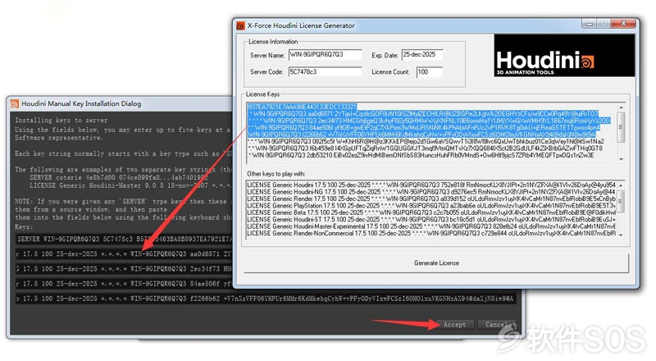656x361 pixels.
Task: Minimize the X-Force License Generator window
Action: coord(589,24)
